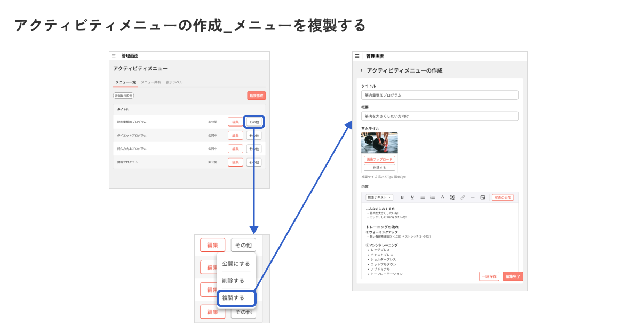This screenshot has height=332, width=637.
Task: Click the insert link icon
Action: coord(463,197)
